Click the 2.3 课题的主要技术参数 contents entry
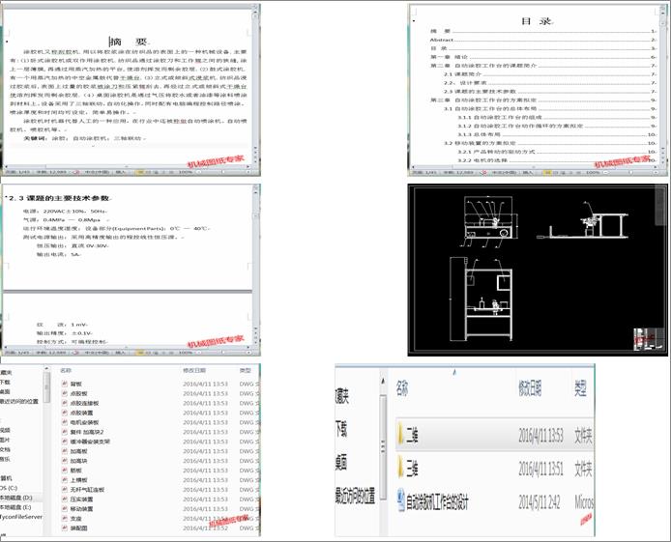 480,91
